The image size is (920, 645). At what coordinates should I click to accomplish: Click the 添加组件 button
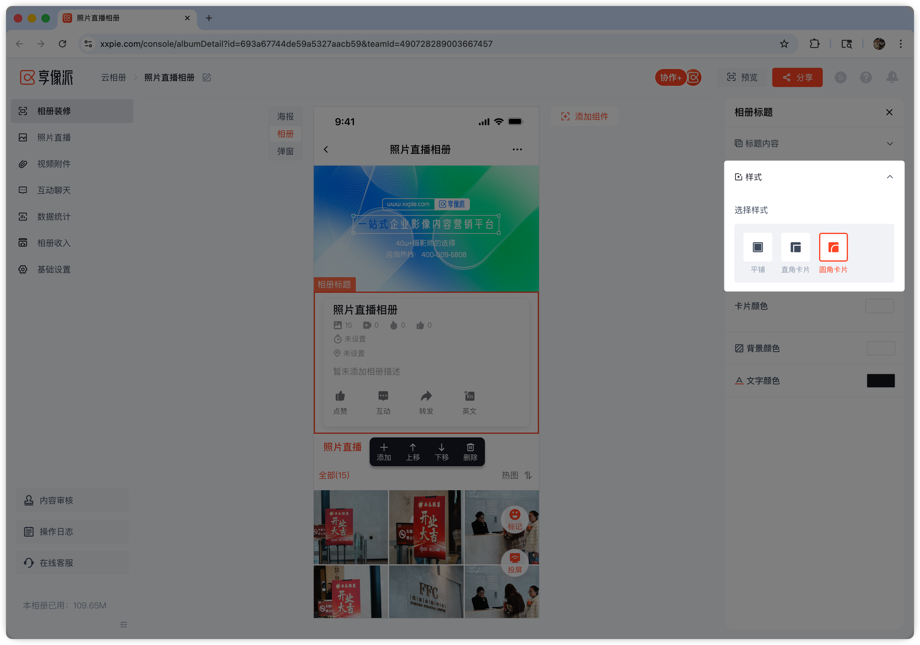click(x=584, y=116)
